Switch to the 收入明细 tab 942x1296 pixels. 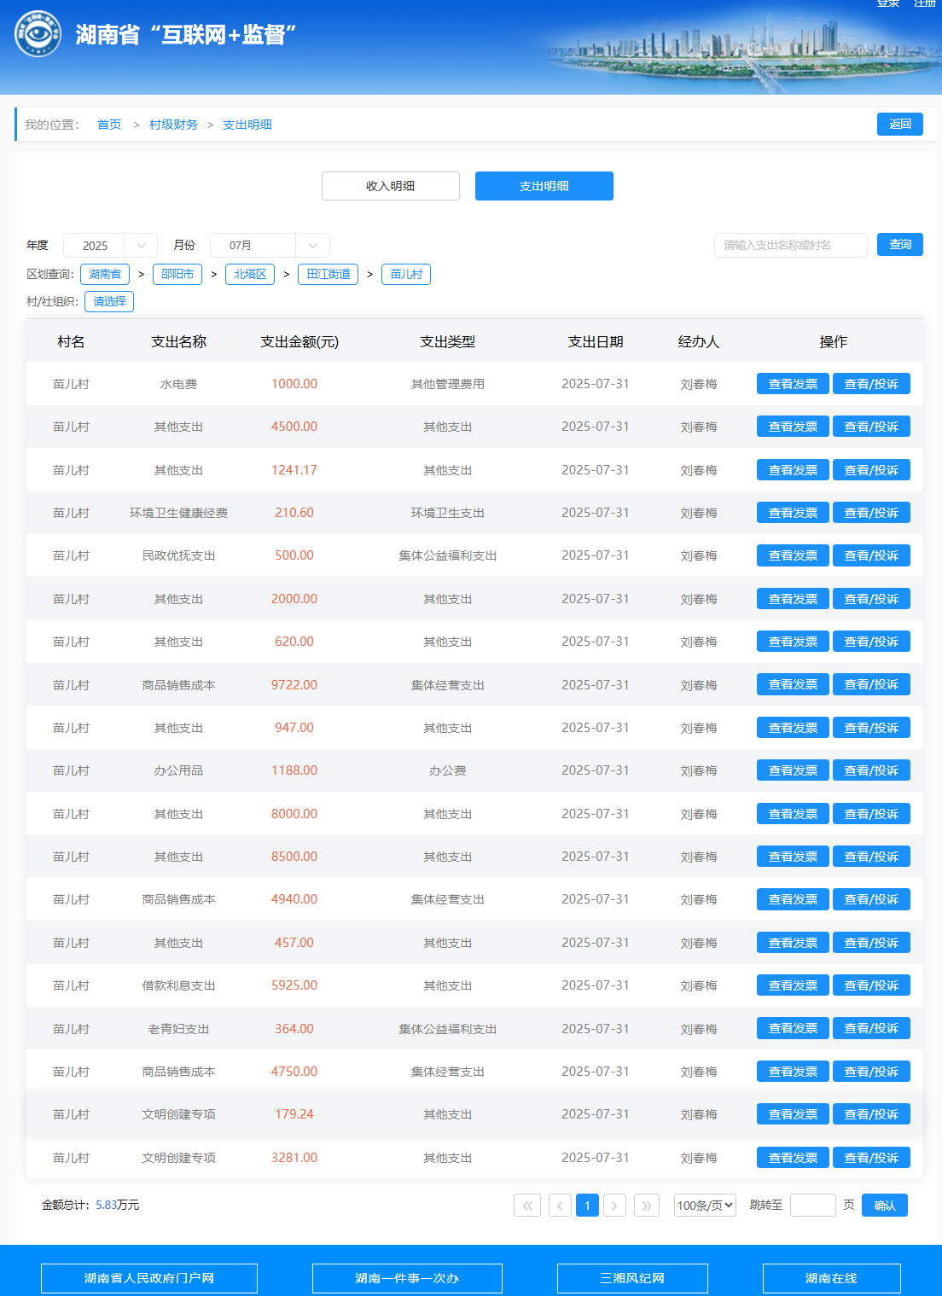pyautogui.click(x=390, y=186)
